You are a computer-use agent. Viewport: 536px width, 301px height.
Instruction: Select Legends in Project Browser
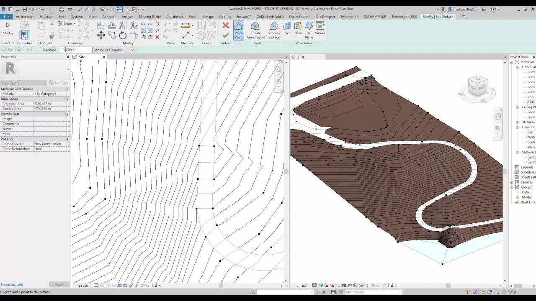coord(527,167)
